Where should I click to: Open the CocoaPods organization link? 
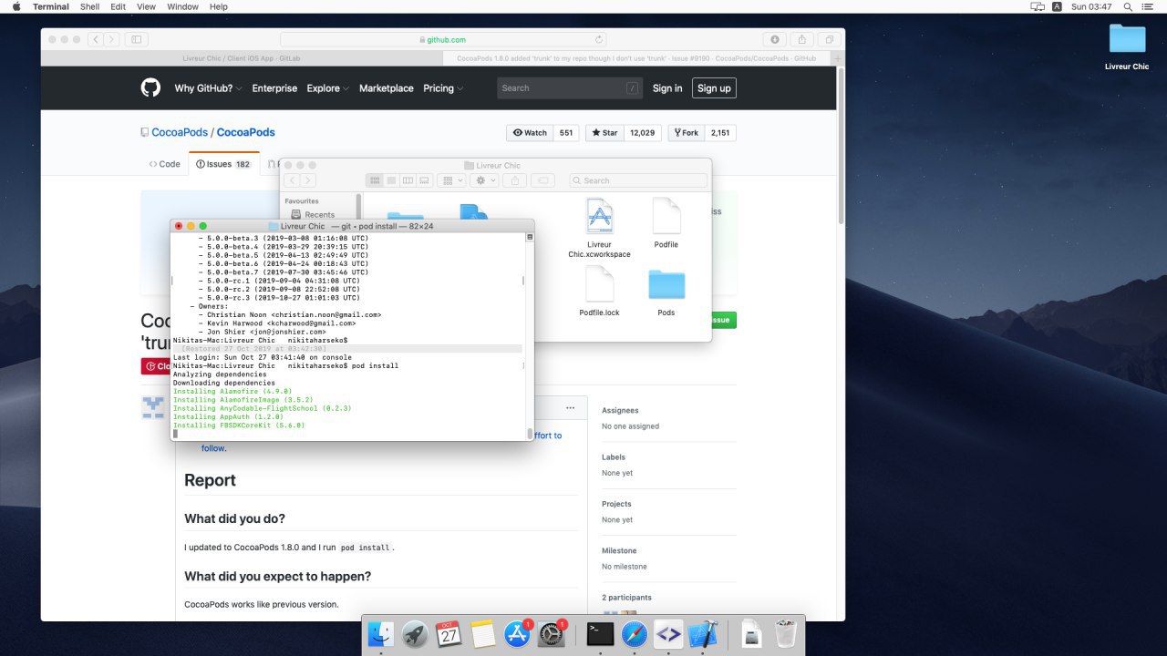[180, 132]
